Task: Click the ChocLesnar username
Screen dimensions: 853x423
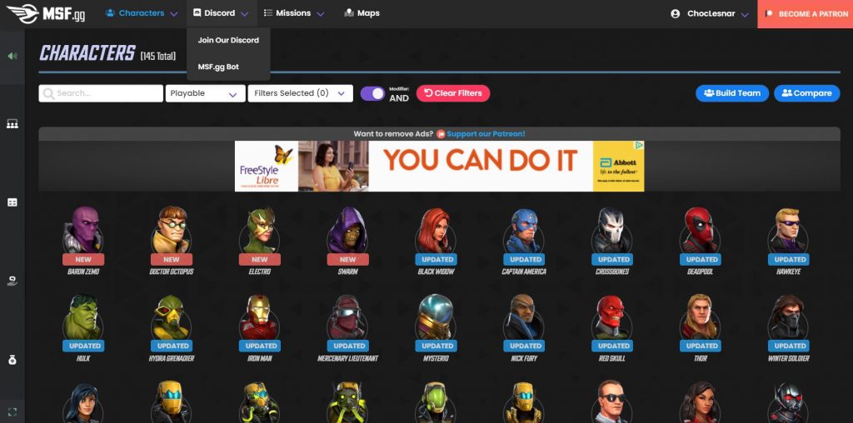Action: [x=711, y=13]
